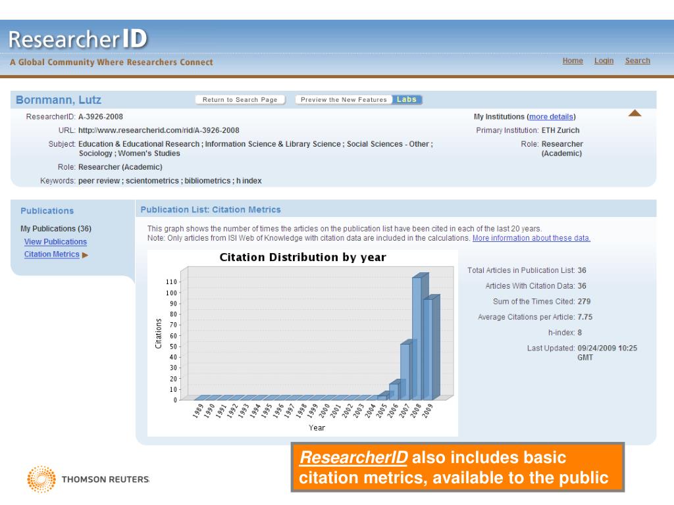Click the ResearcherID link in orange callout

point(353,458)
